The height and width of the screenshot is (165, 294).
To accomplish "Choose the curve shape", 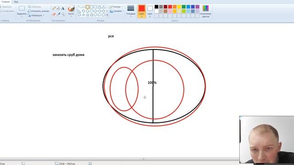I will click(84, 7).
